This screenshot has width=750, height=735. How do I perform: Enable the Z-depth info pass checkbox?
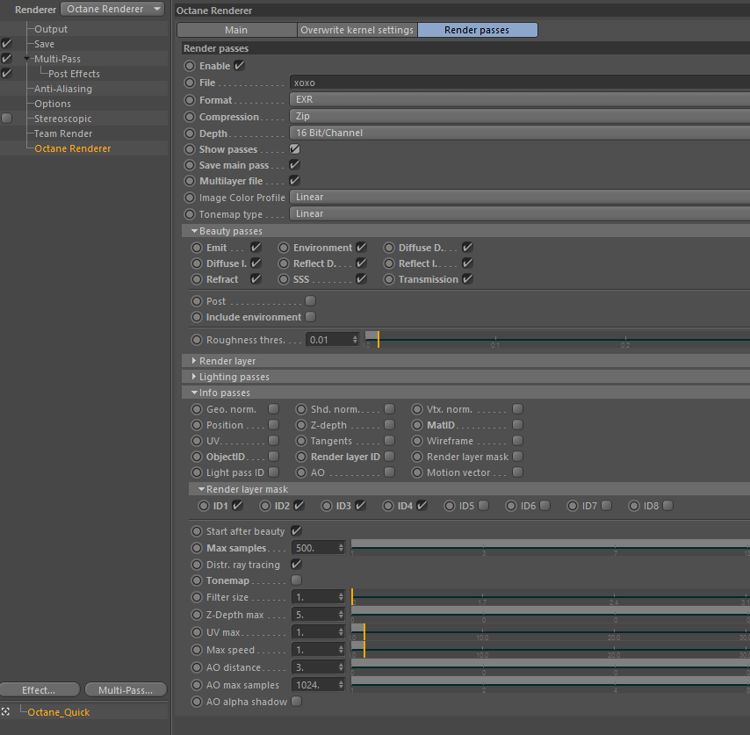[x=390, y=425]
